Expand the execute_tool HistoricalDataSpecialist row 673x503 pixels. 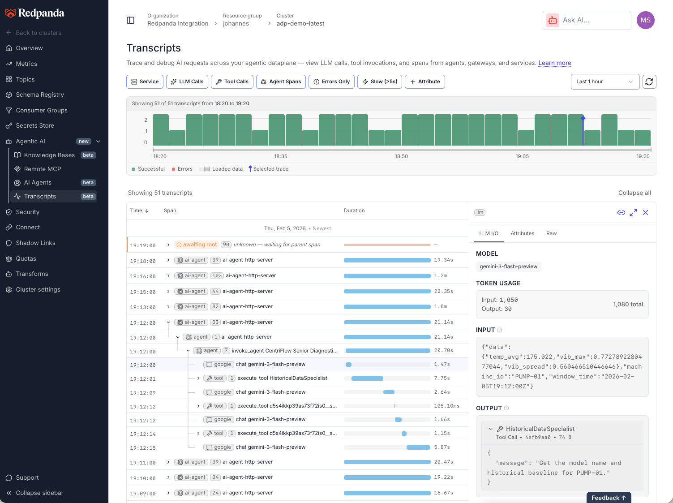(x=198, y=378)
